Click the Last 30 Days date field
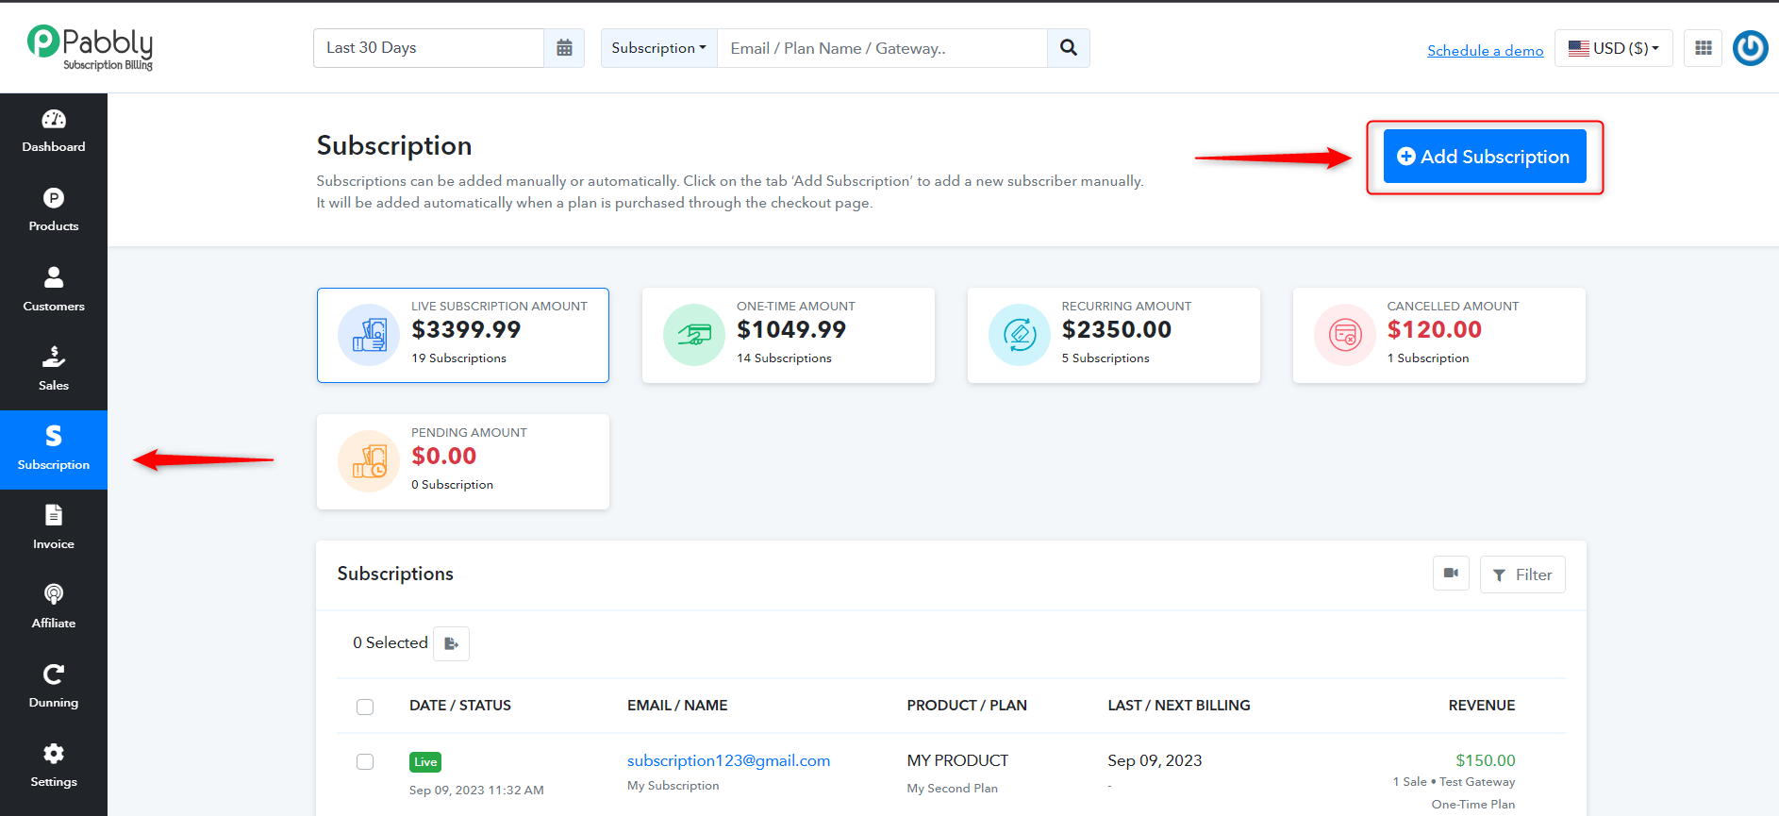This screenshot has height=816, width=1779. [428, 48]
